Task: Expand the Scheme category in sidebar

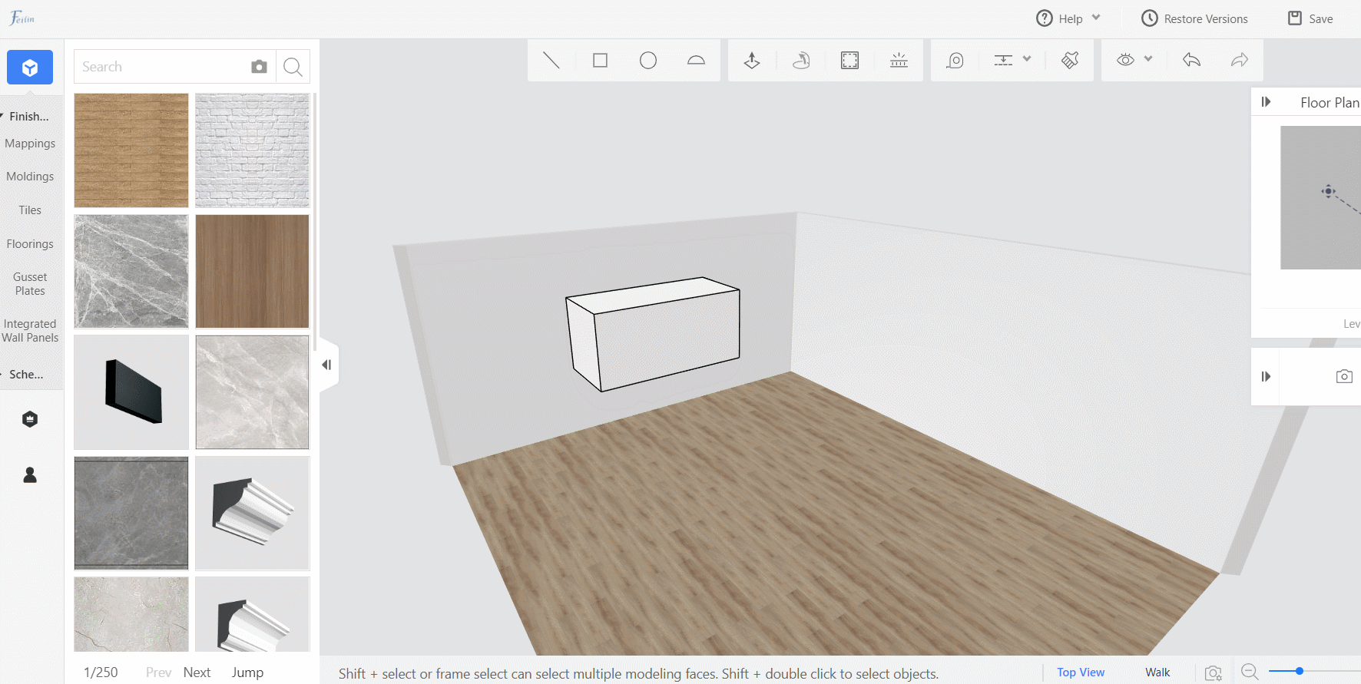Action: [26, 375]
